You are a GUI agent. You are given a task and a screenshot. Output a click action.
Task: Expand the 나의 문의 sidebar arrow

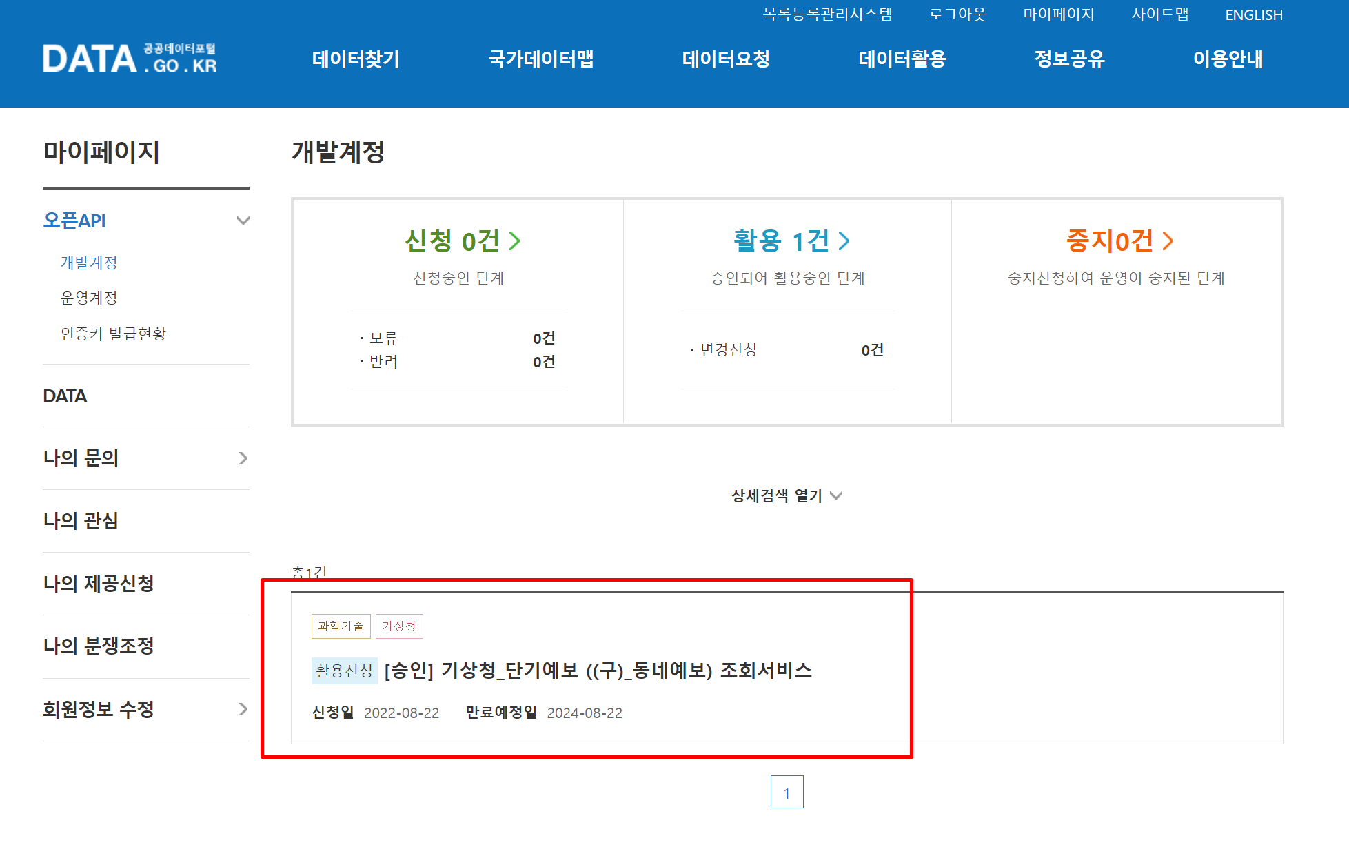coord(243,458)
